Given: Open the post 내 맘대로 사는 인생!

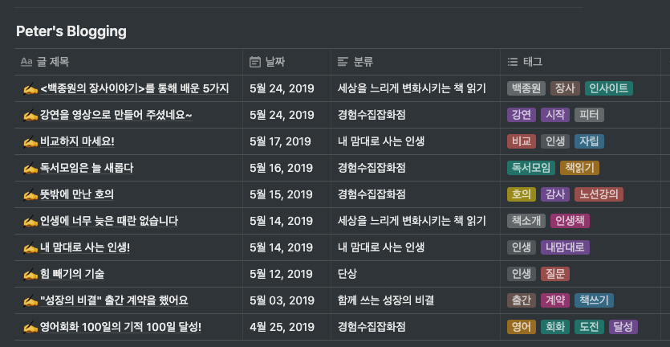Looking at the screenshot, I should tap(85, 247).
